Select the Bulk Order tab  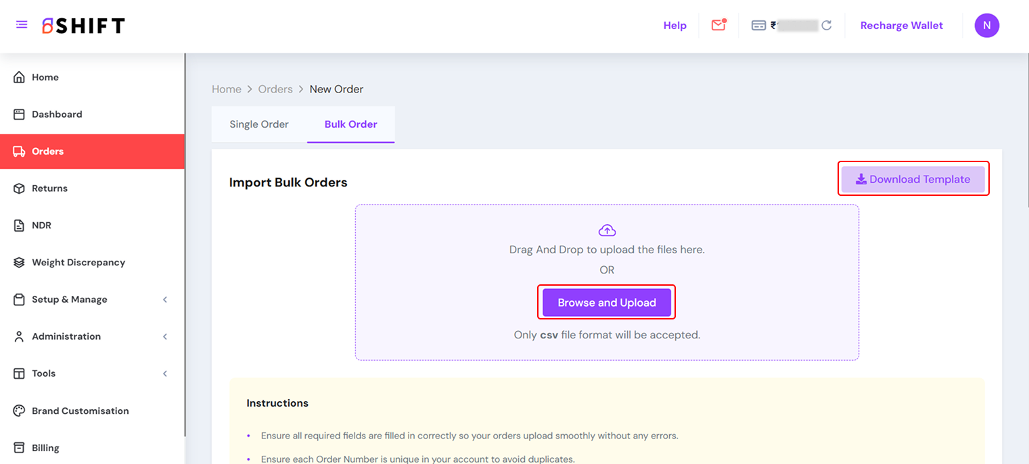pos(350,124)
